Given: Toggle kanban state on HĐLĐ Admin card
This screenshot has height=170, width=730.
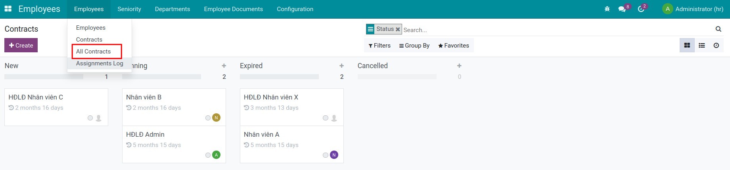Looking at the screenshot, I should tap(208, 155).
